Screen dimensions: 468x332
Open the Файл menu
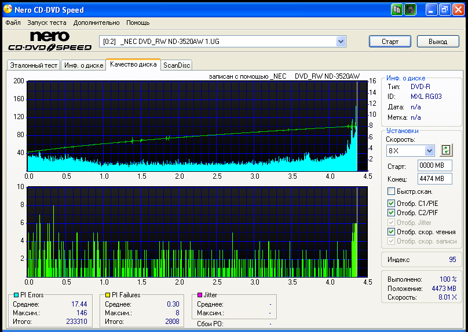pyautogui.click(x=13, y=23)
